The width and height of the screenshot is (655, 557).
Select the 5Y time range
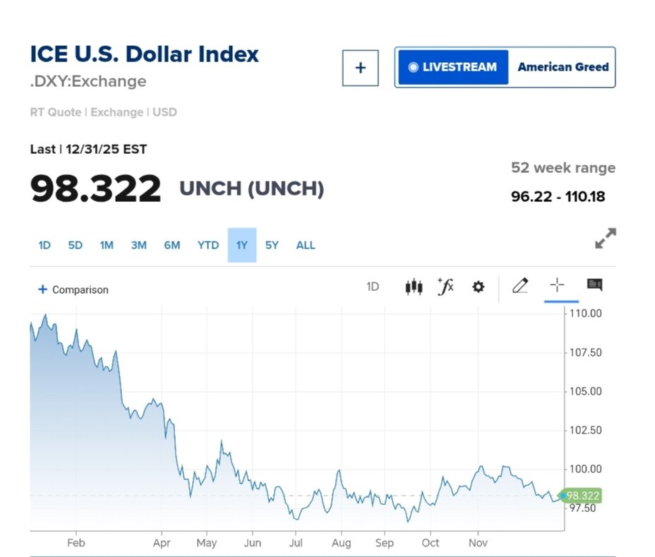tap(272, 246)
